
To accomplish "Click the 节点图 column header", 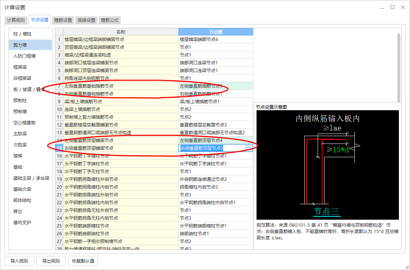I will pyautogui.click(x=216, y=32).
